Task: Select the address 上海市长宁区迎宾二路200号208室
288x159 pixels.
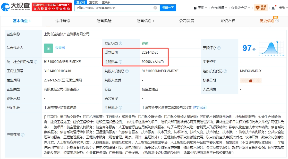Action: [x=167, y=107]
